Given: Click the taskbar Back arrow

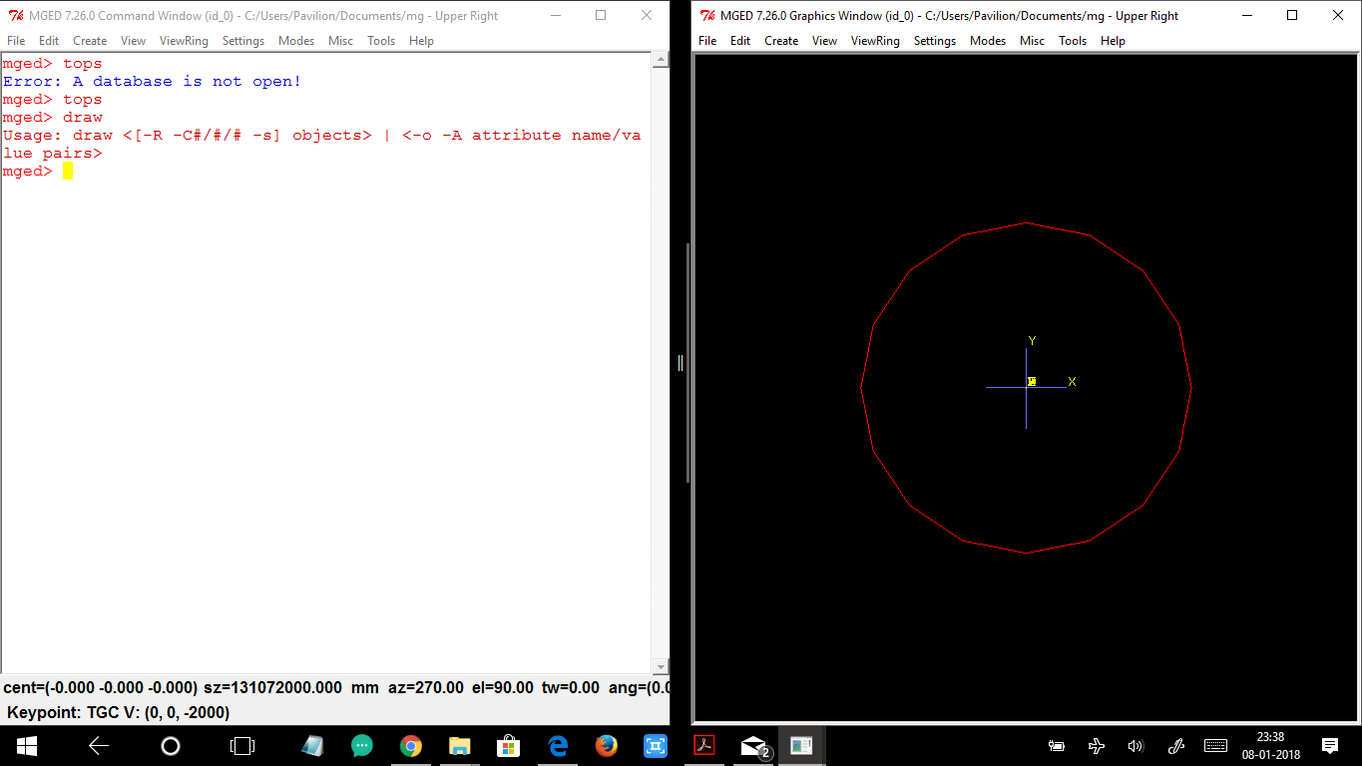Looking at the screenshot, I should (98, 746).
